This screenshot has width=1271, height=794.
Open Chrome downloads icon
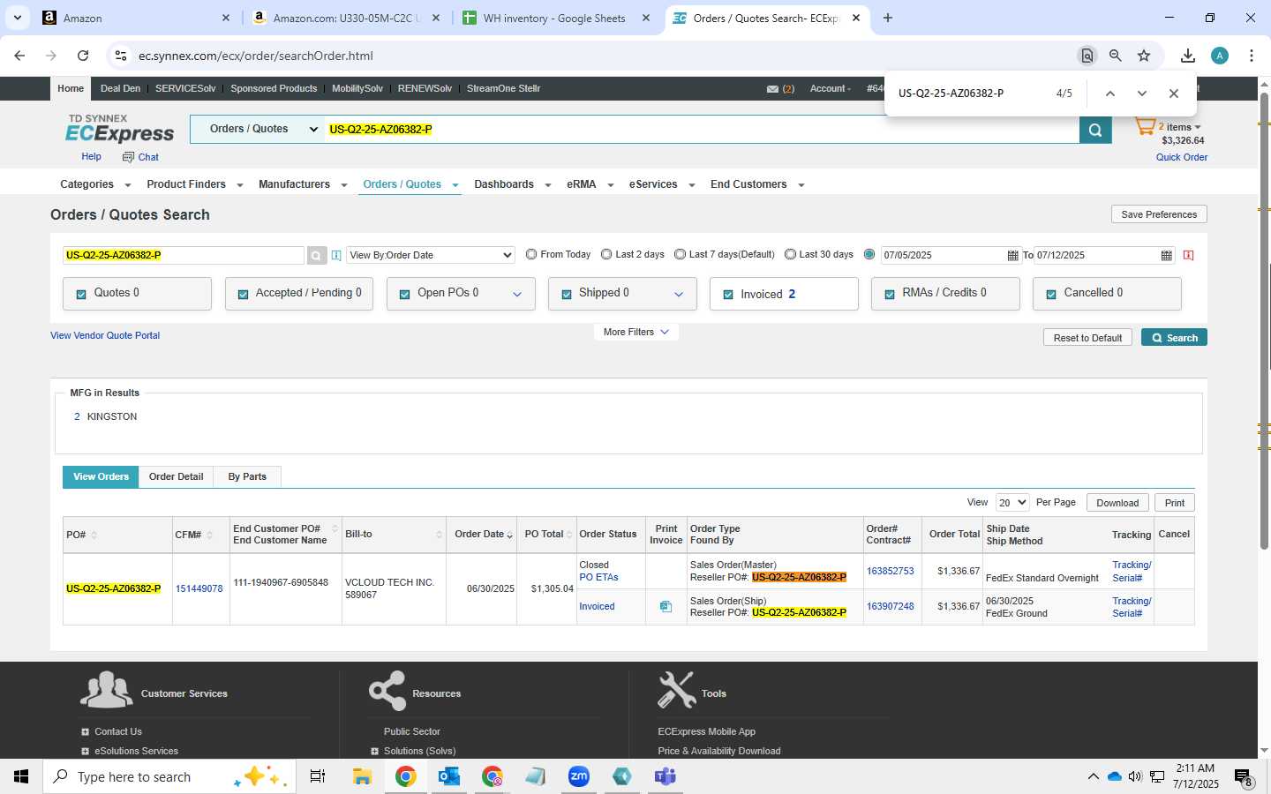click(x=1188, y=56)
